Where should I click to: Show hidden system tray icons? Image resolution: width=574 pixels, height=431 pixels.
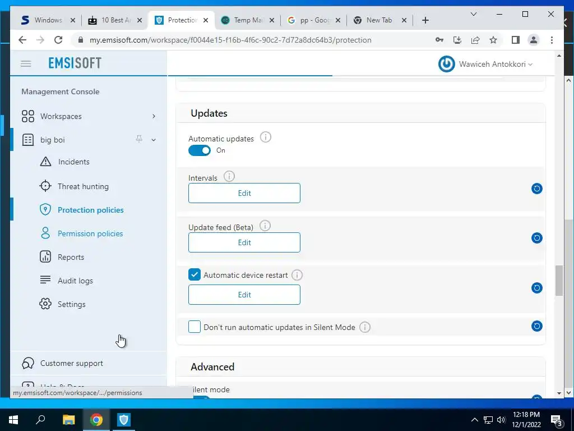(474, 420)
